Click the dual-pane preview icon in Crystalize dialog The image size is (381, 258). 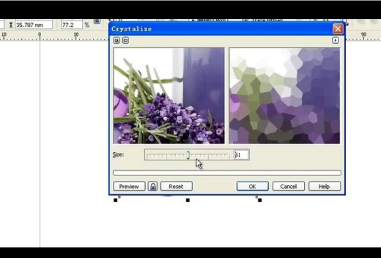pyautogui.click(x=117, y=40)
